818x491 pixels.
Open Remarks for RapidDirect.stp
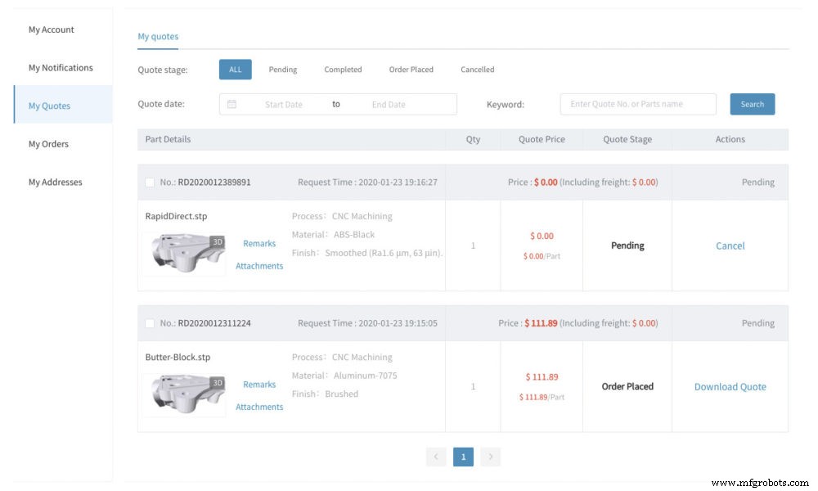pos(259,243)
